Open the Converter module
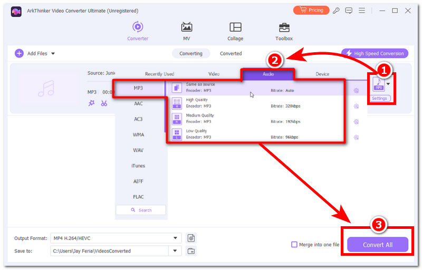The image size is (422, 270). click(138, 31)
